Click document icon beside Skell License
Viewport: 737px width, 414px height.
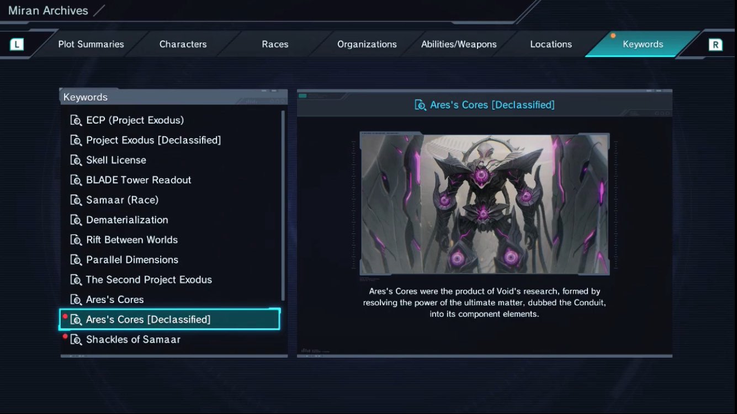[76, 160]
